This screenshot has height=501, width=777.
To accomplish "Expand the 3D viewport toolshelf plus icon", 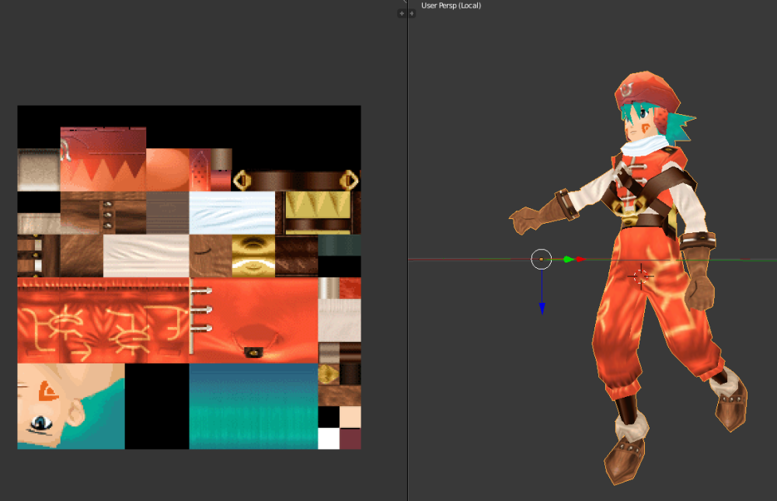I will [x=412, y=13].
